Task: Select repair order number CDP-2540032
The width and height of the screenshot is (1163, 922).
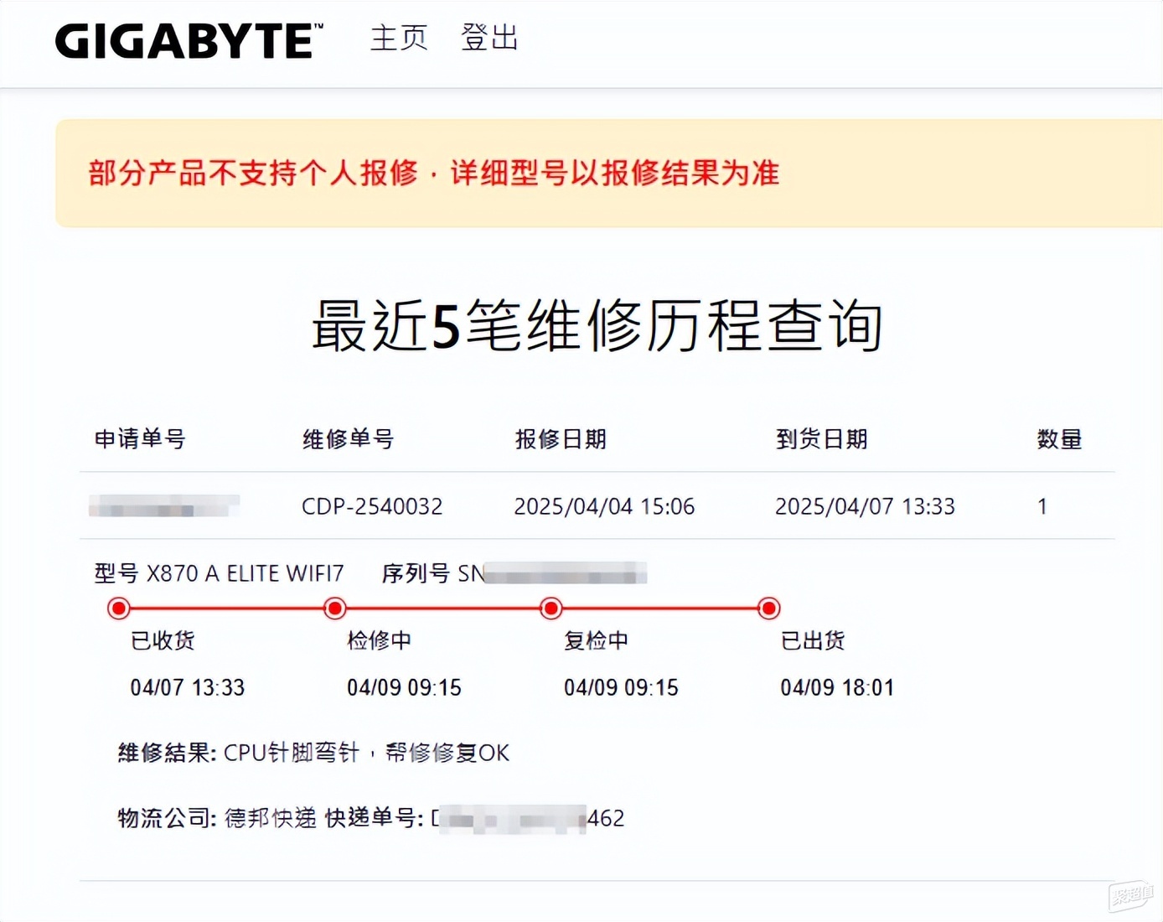Action: click(x=372, y=506)
